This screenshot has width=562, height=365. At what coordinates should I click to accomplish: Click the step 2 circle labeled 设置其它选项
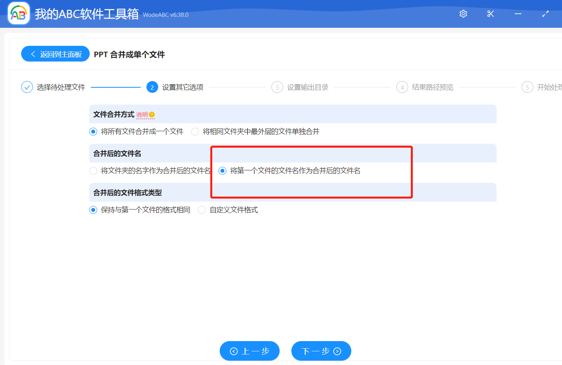pyautogui.click(x=152, y=87)
